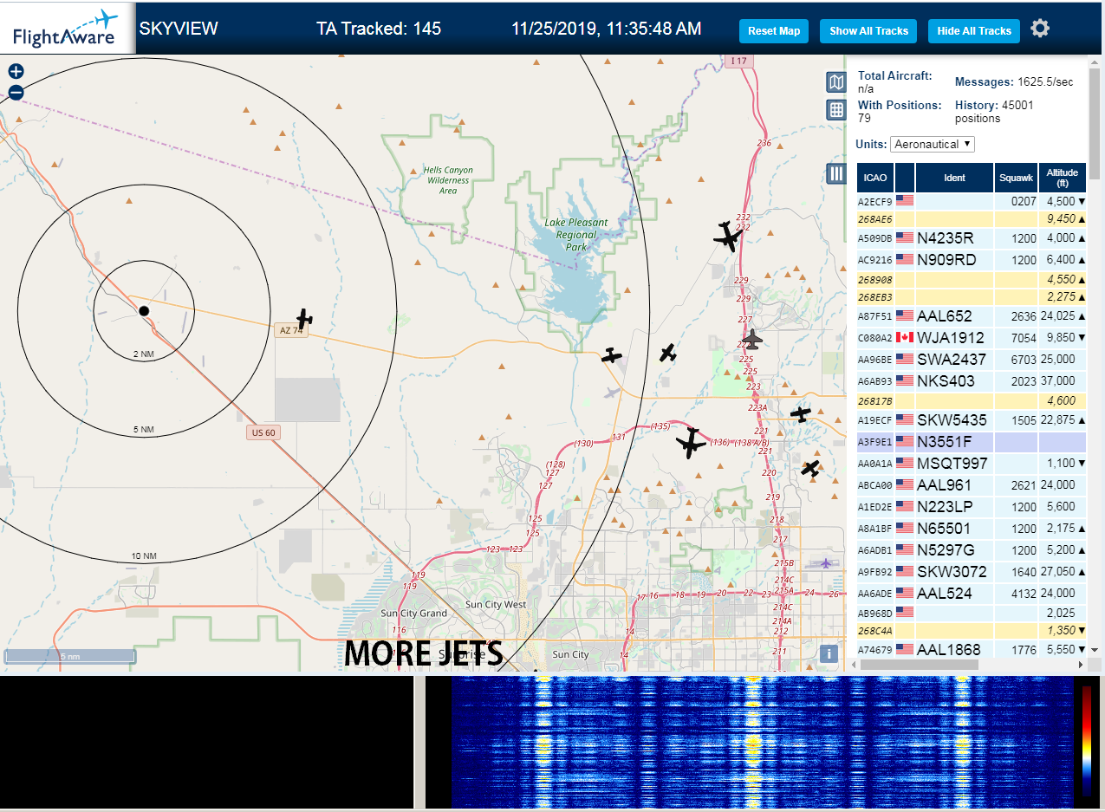The height and width of the screenshot is (812, 1105).
Task: Click Hide All Tracks button
Action: (974, 30)
